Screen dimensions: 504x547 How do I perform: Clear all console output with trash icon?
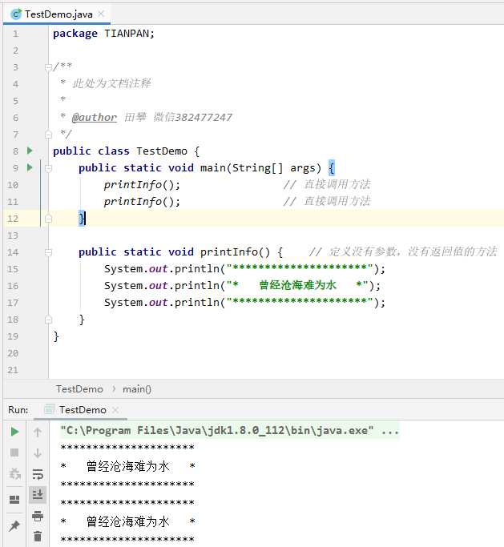[38, 536]
